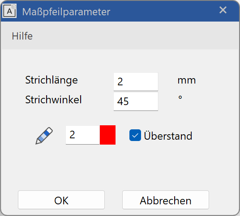This screenshot has width=240, height=216.
Task: Confirm with the OK button
Action: click(61, 200)
